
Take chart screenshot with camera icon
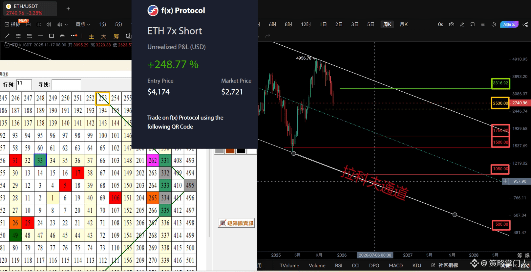tap(452, 24)
